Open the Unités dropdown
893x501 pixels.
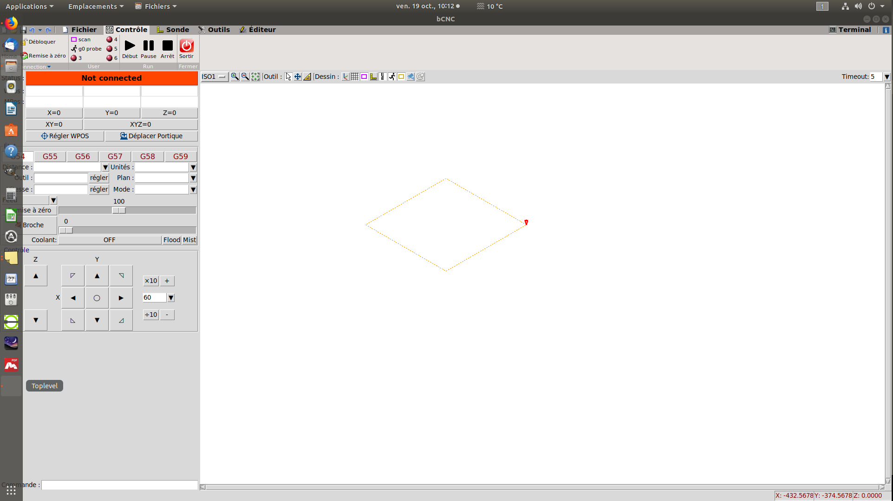click(193, 167)
